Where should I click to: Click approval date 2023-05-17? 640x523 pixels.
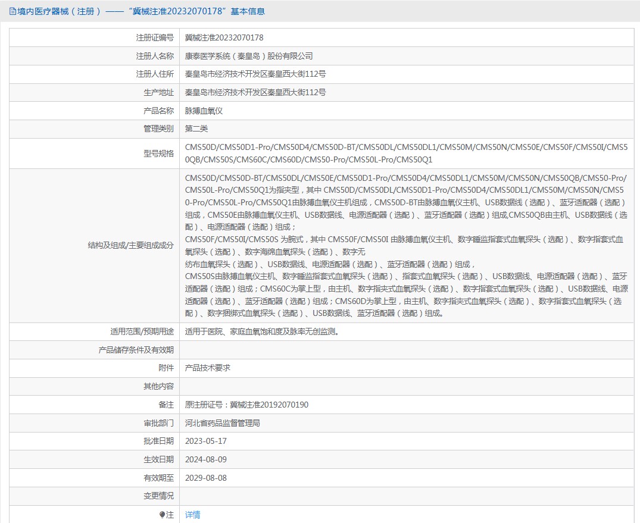pyautogui.click(x=206, y=441)
